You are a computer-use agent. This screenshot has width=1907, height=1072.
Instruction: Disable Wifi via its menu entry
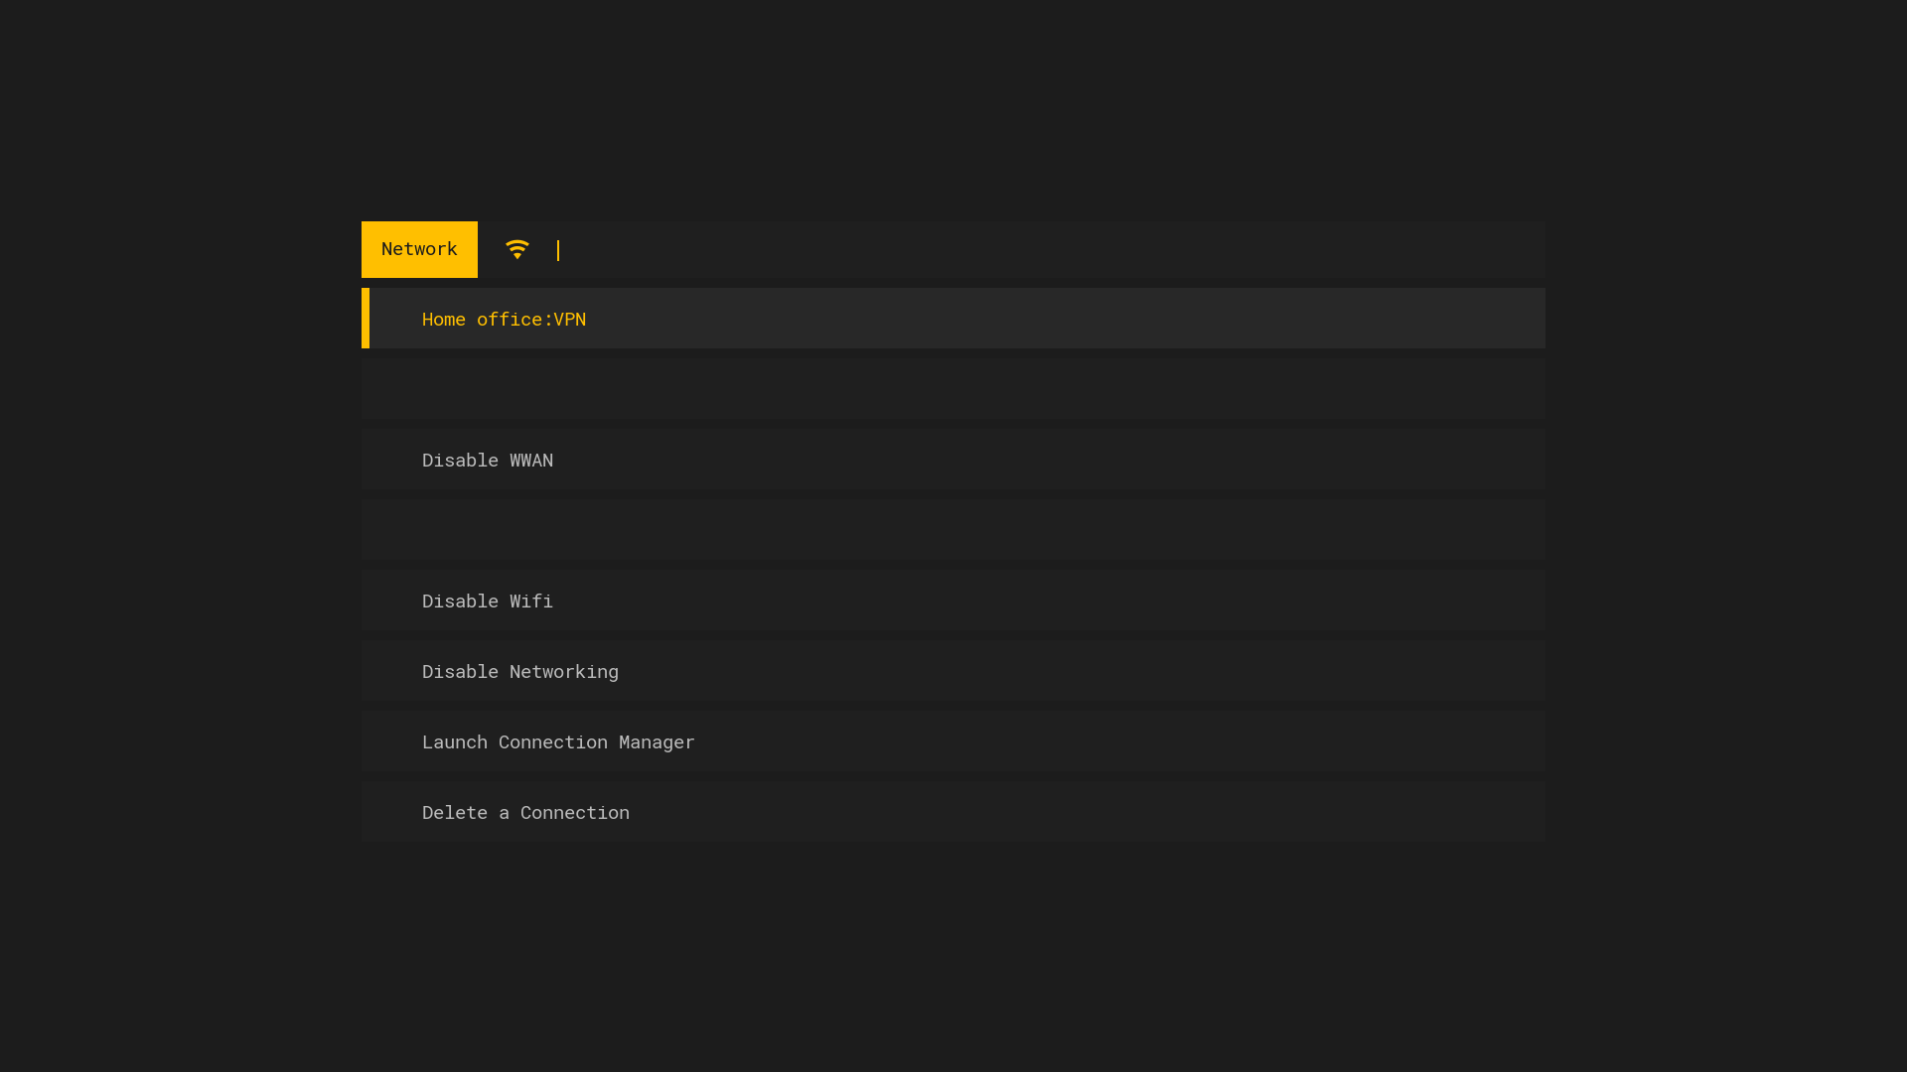point(487,601)
